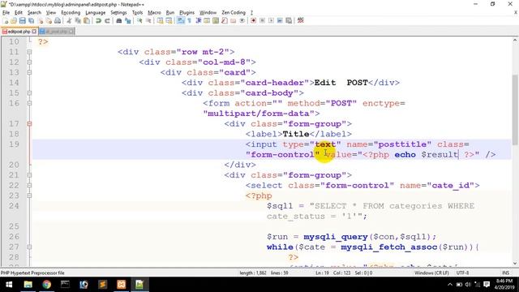Click the Close document toolbar icon
Viewport: 519px width, 292px height.
point(40,20)
